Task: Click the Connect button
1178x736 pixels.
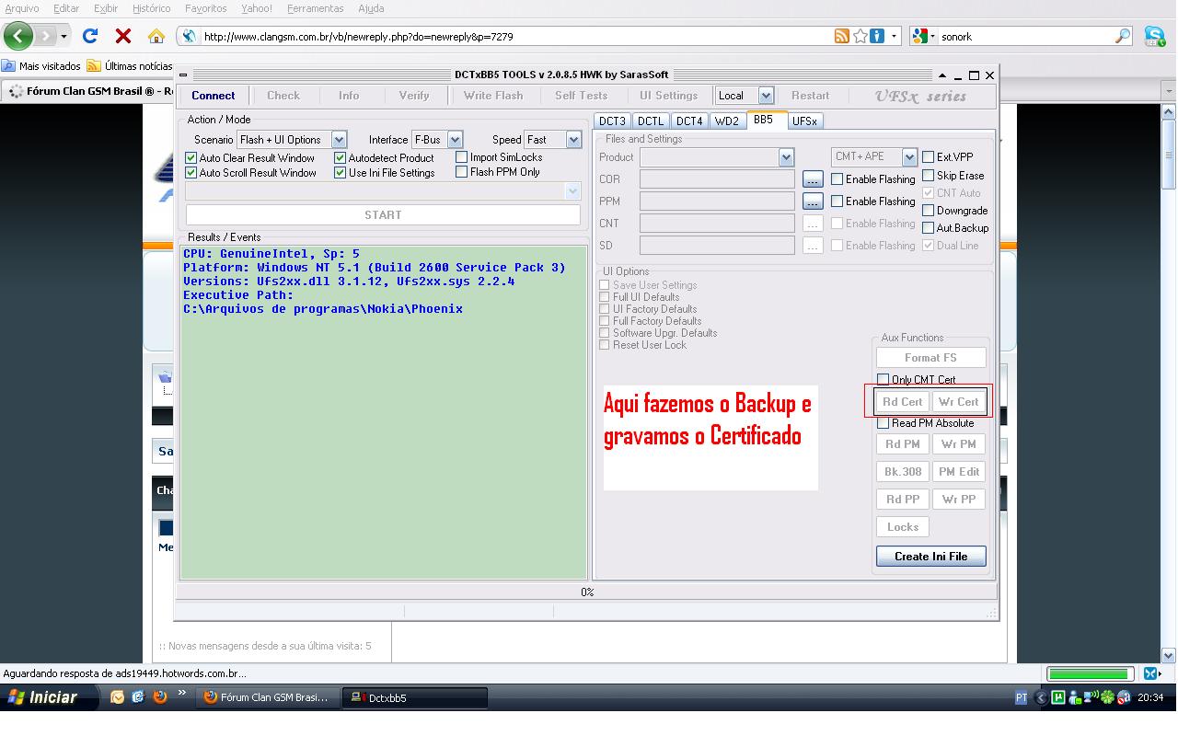Action: [214, 96]
